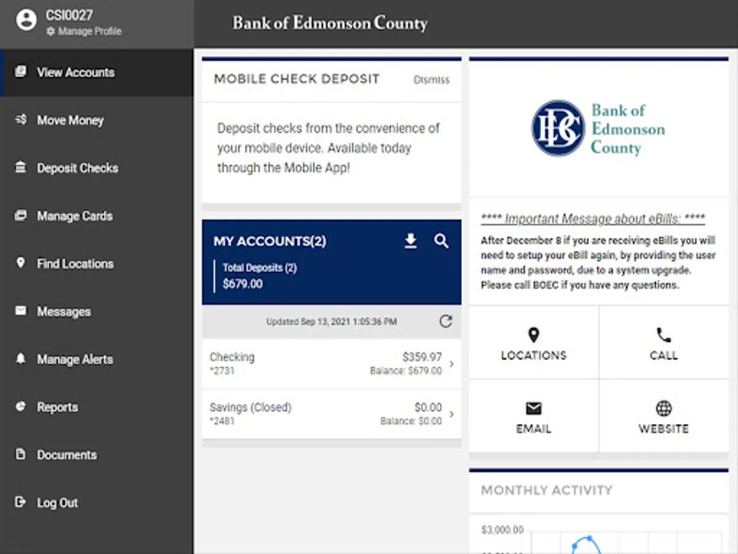Click the Messages envelope icon in sidebar
Screen dimensions: 738x554
click(21, 311)
